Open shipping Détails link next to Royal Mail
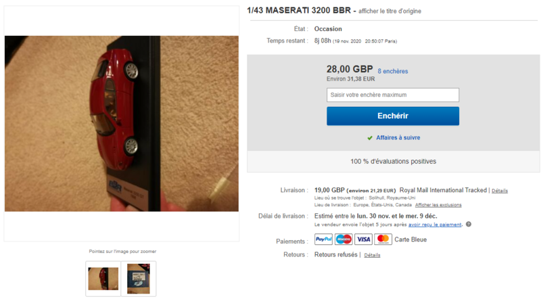The height and width of the screenshot is (299, 541). point(499,191)
